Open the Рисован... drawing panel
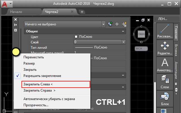181x113 pixels. tap(165, 31)
